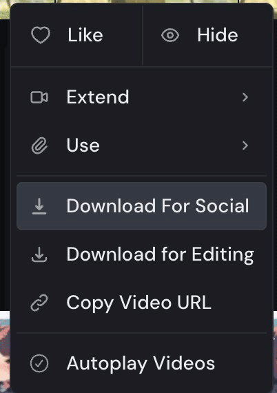Click the heart icon beside Like
The height and width of the screenshot is (393, 277).
click(x=41, y=35)
